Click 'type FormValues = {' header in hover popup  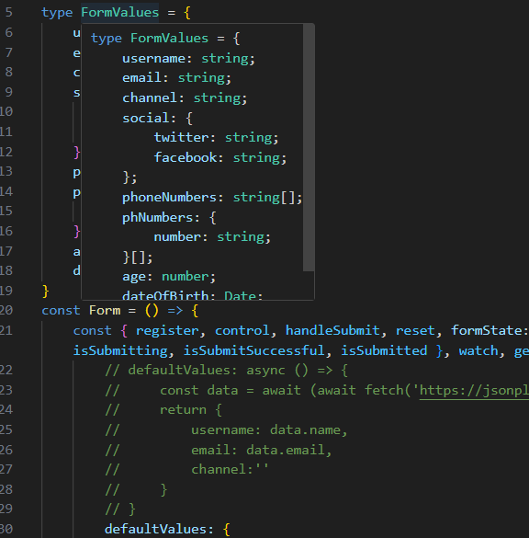click(165, 38)
